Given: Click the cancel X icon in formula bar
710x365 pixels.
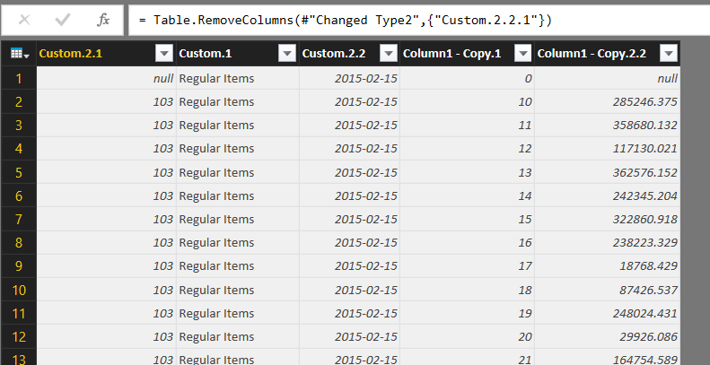Looking at the screenshot, I should [x=24, y=19].
